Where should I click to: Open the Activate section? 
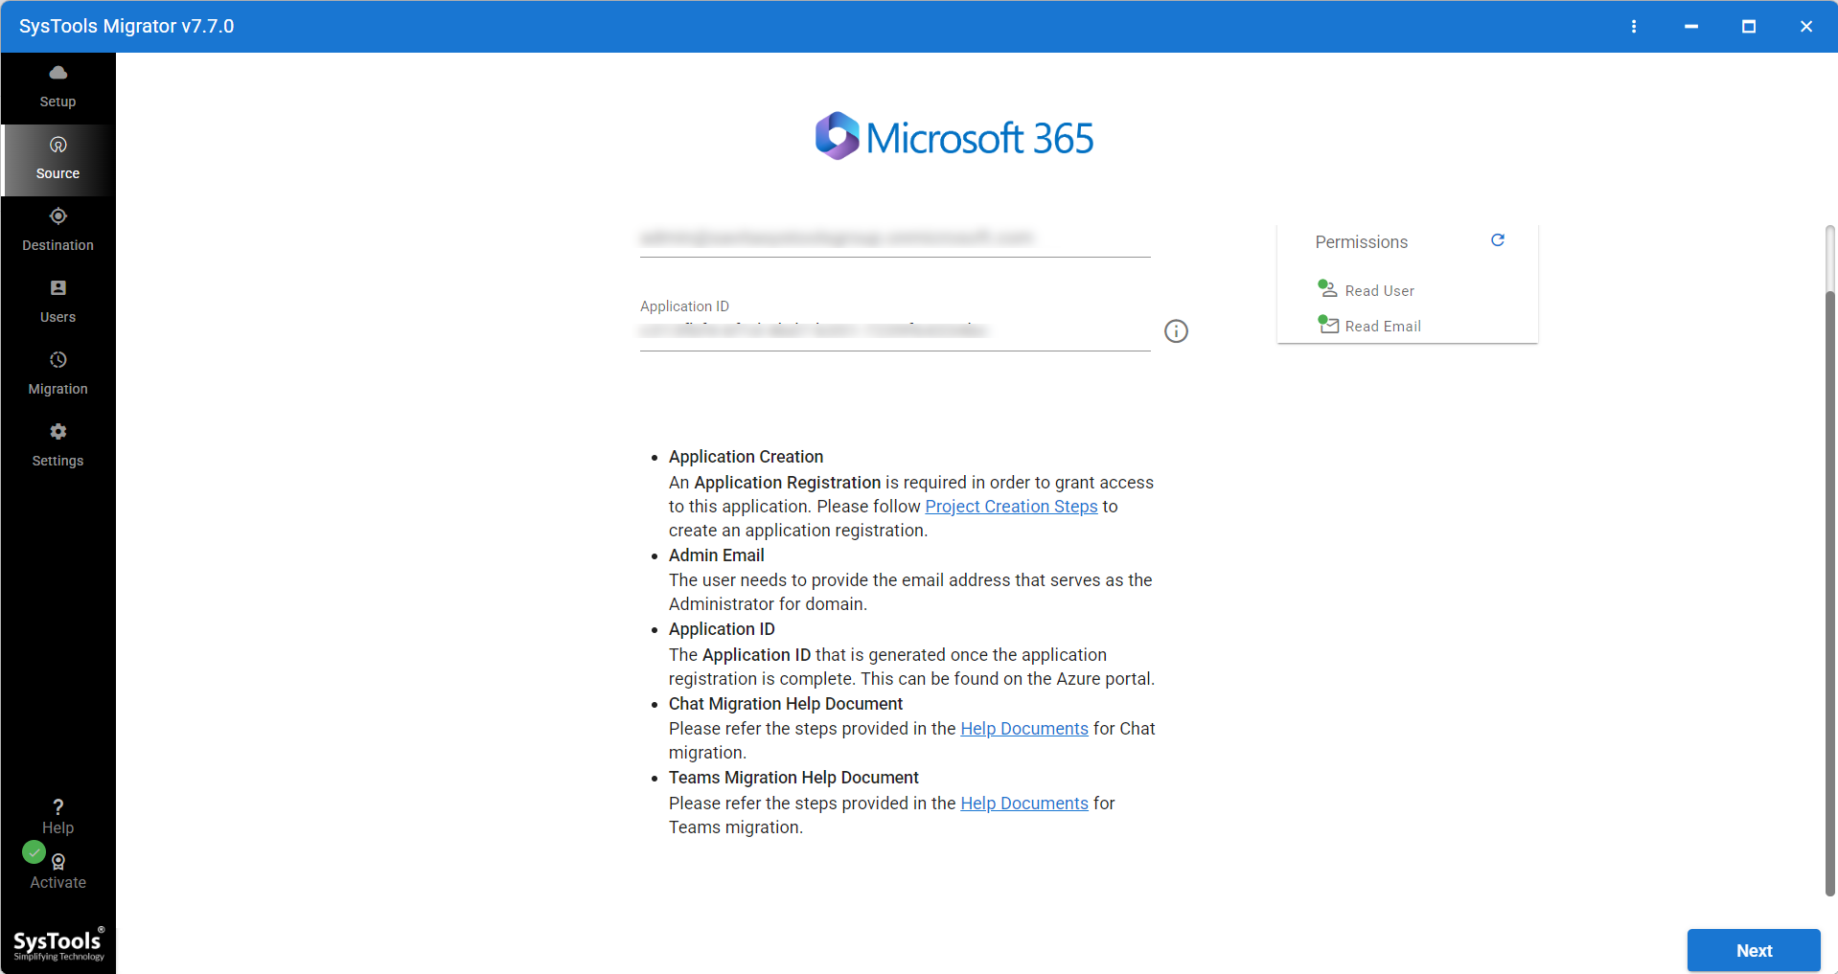[x=57, y=863]
